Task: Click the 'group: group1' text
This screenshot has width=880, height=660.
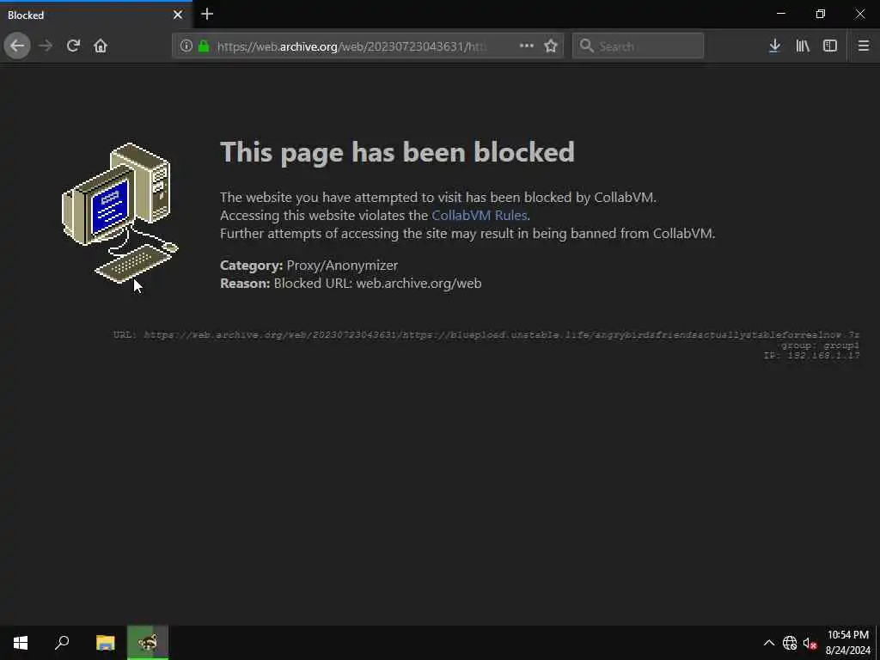Action: (821, 345)
